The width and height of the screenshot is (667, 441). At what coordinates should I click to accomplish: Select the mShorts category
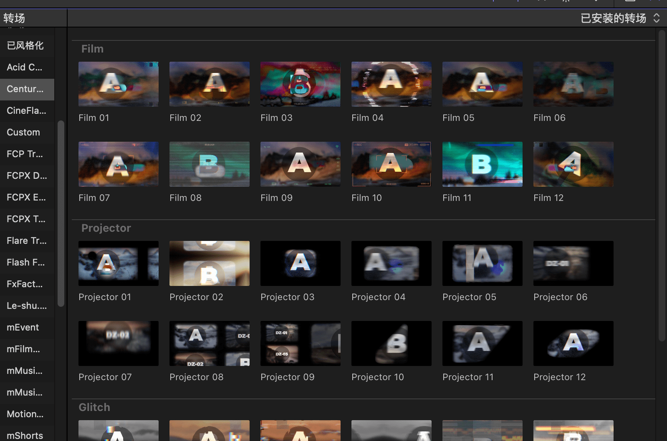[27, 433]
